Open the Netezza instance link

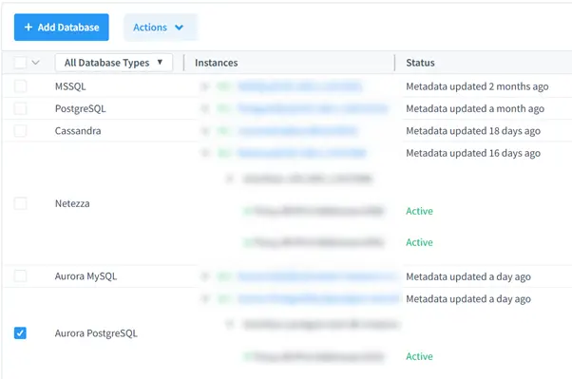302,153
